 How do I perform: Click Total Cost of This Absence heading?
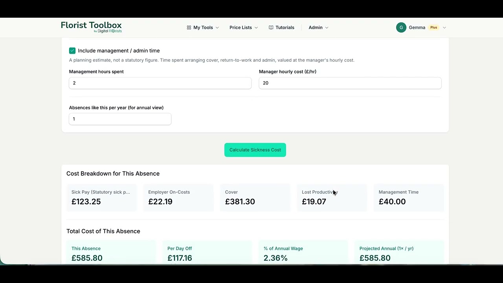[103, 231]
